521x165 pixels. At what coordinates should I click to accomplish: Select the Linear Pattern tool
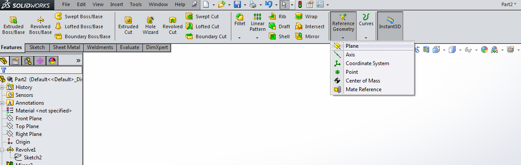tap(257, 23)
